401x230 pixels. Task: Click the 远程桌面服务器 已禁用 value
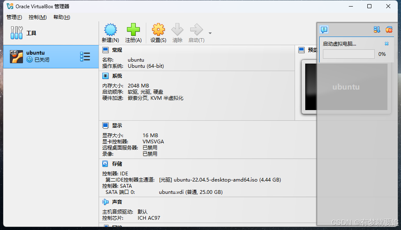[x=150, y=148]
